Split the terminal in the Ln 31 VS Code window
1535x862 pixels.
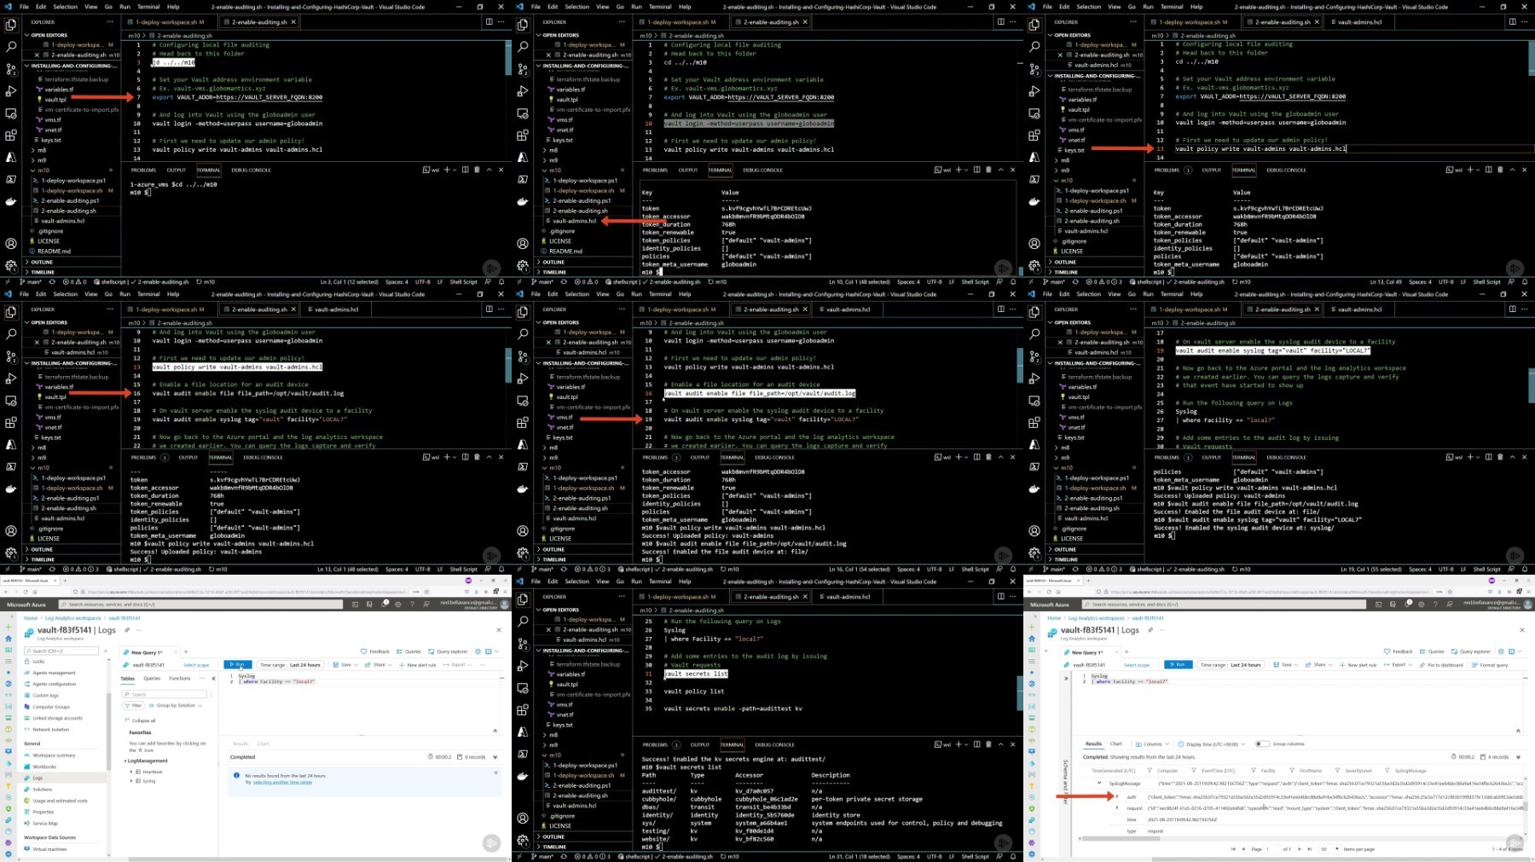pyautogui.click(x=976, y=744)
